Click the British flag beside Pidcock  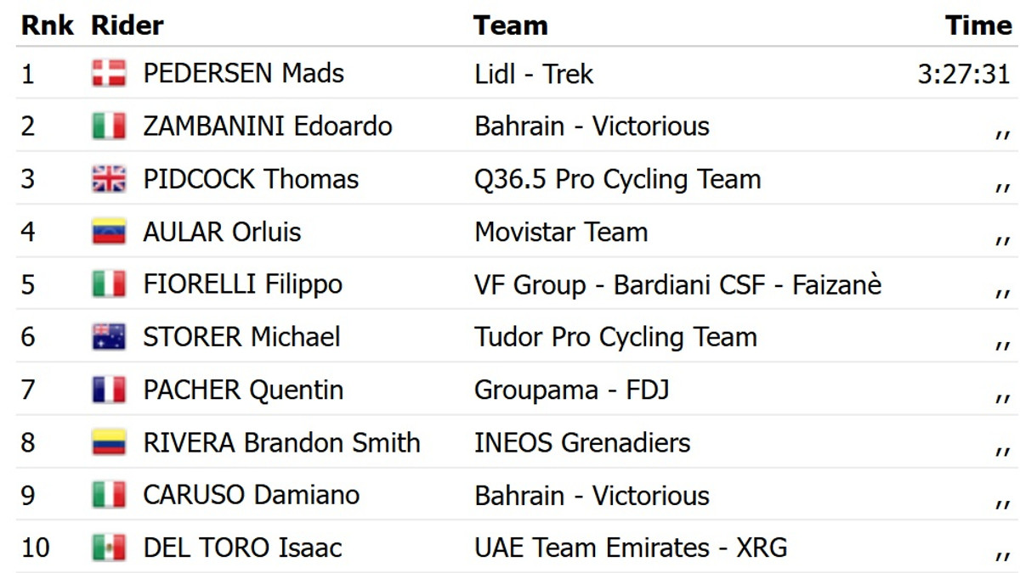[109, 179]
